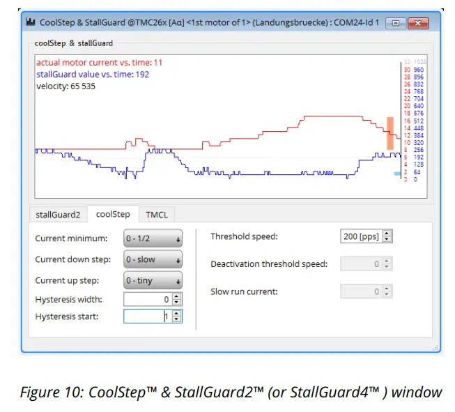
Task: Click the light blue stallGuard marker in graph
Action: coord(397,174)
